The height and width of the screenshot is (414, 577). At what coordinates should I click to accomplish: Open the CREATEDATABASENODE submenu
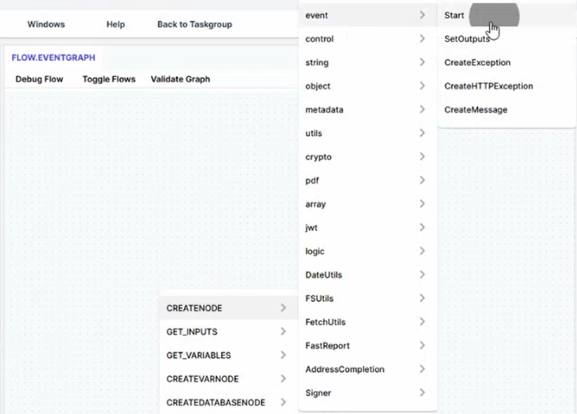(x=229, y=402)
